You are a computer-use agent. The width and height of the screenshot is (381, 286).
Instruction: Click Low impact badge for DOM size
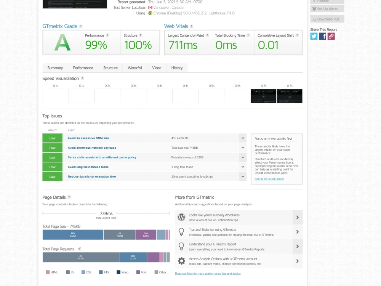pyautogui.click(x=53, y=138)
